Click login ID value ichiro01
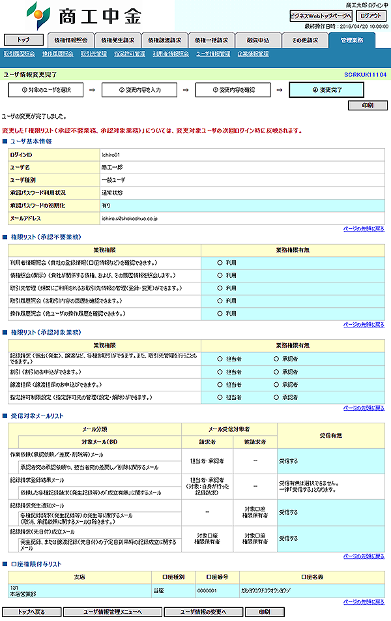This screenshot has width=391, height=621. pyautogui.click(x=111, y=155)
